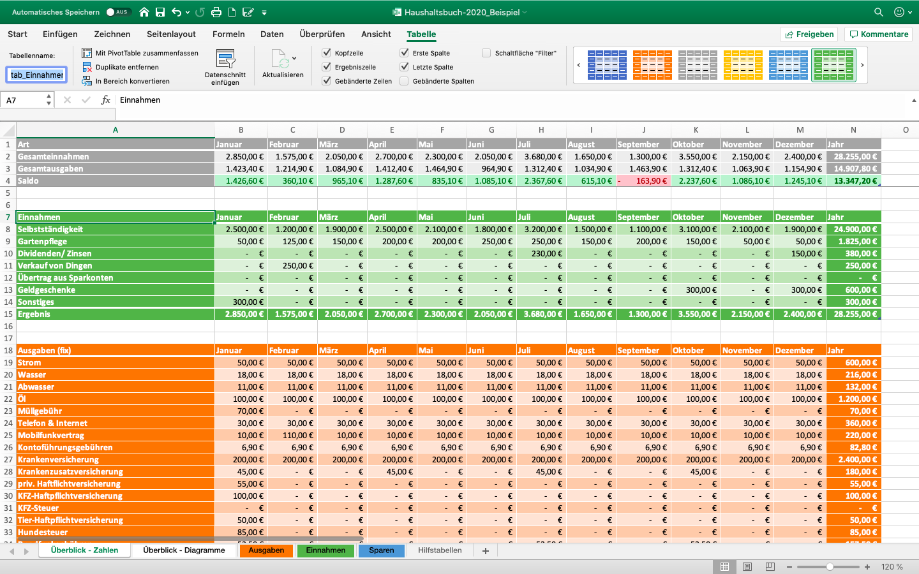Open the Formeln ribbon tab

228,34
